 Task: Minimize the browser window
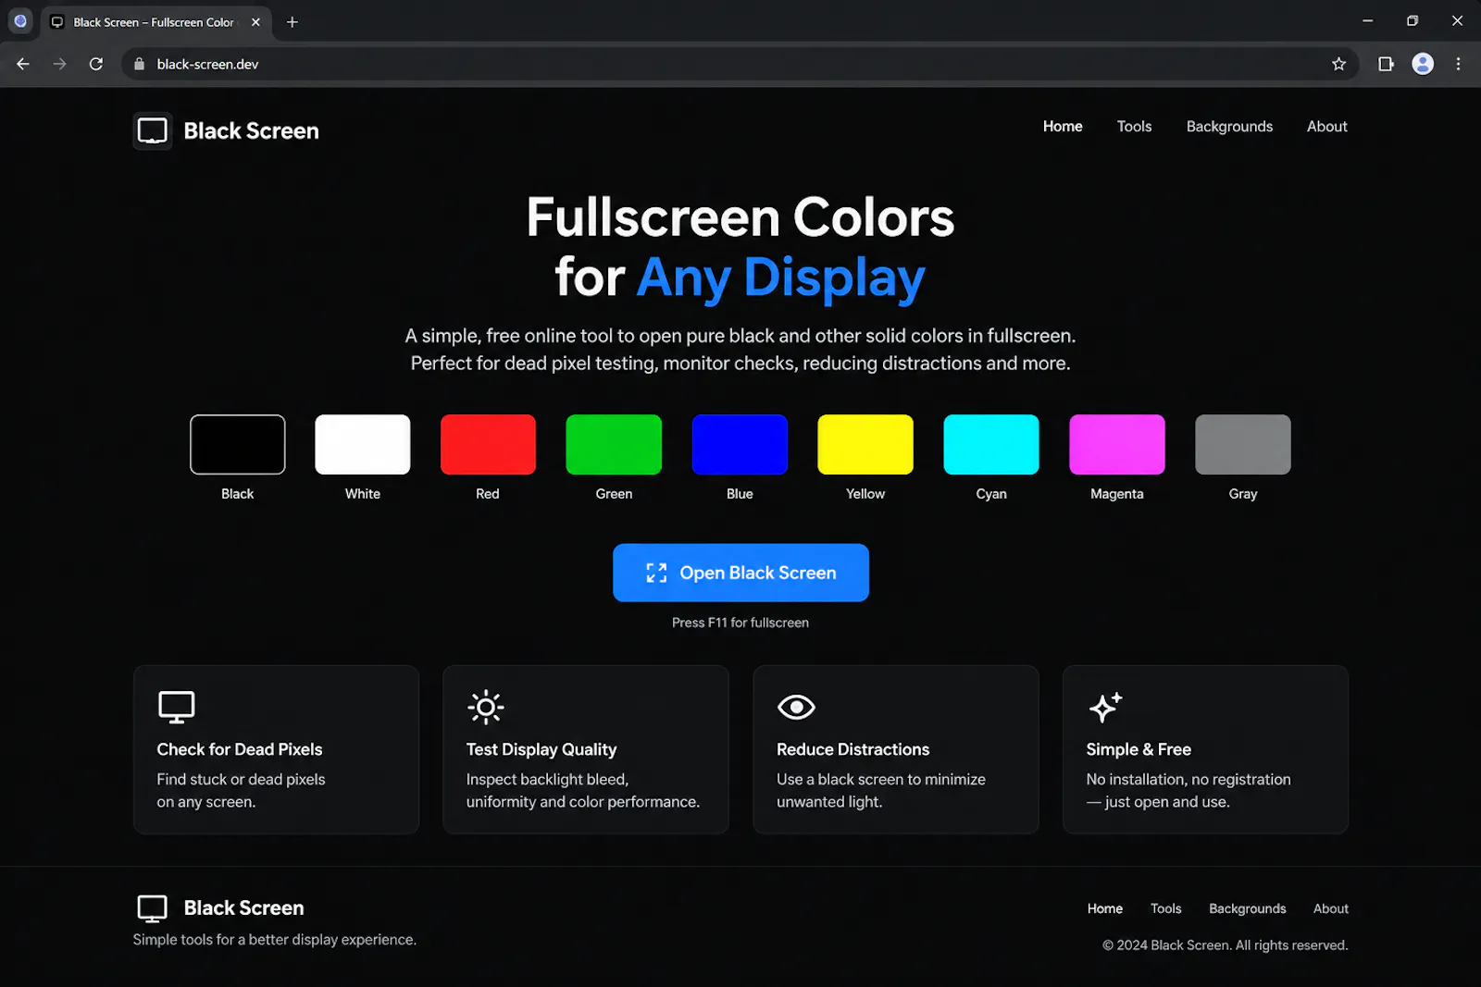1368,20
